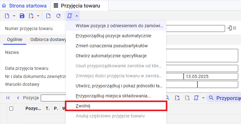Switch to the Ogólnie tab
This screenshot has width=241, height=124.
click(x=15, y=39)
